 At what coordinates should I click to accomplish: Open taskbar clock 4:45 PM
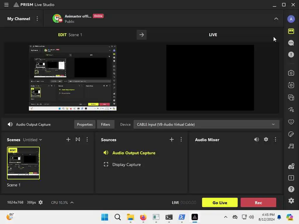[x=266, y=217]
